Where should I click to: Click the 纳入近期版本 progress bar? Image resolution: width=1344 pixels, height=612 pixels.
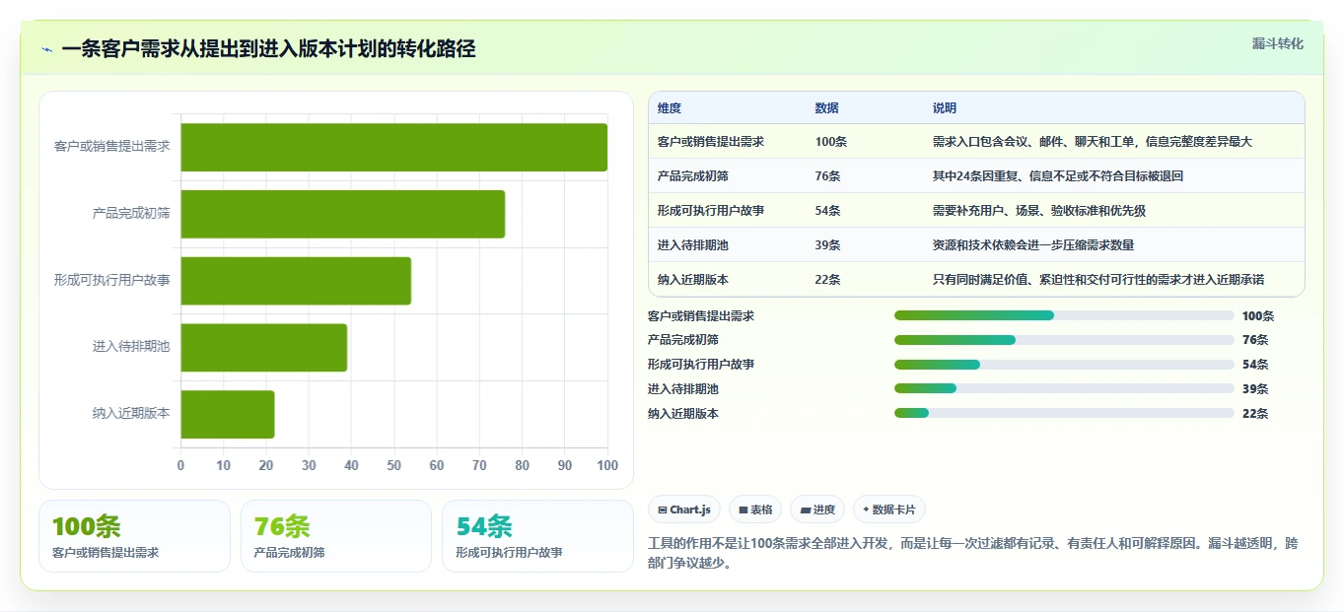(x=1064, y=413)
